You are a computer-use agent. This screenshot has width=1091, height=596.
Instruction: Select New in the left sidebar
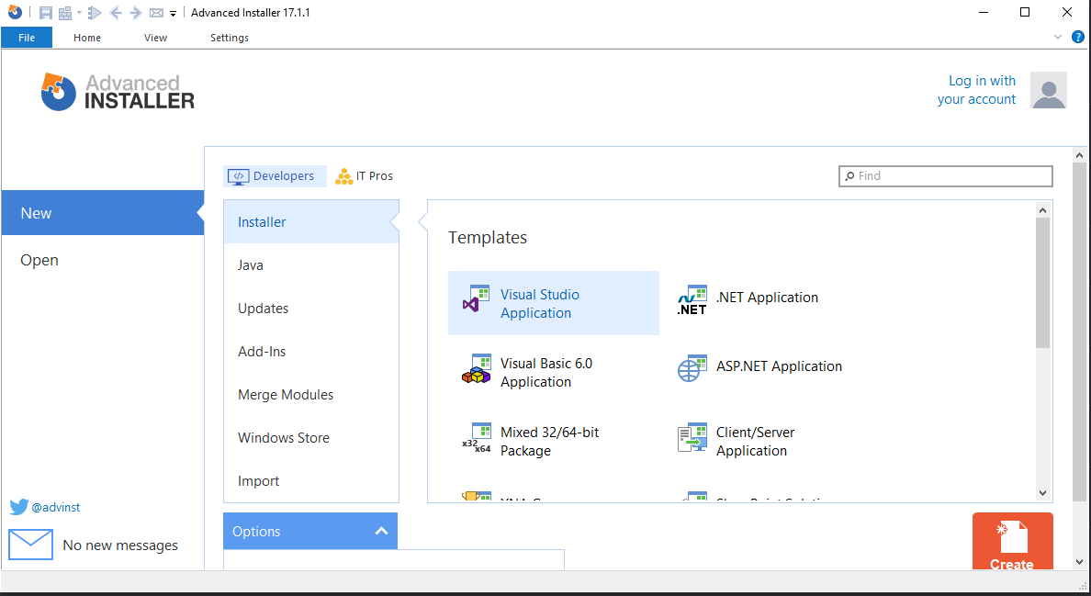coord(102,213)
